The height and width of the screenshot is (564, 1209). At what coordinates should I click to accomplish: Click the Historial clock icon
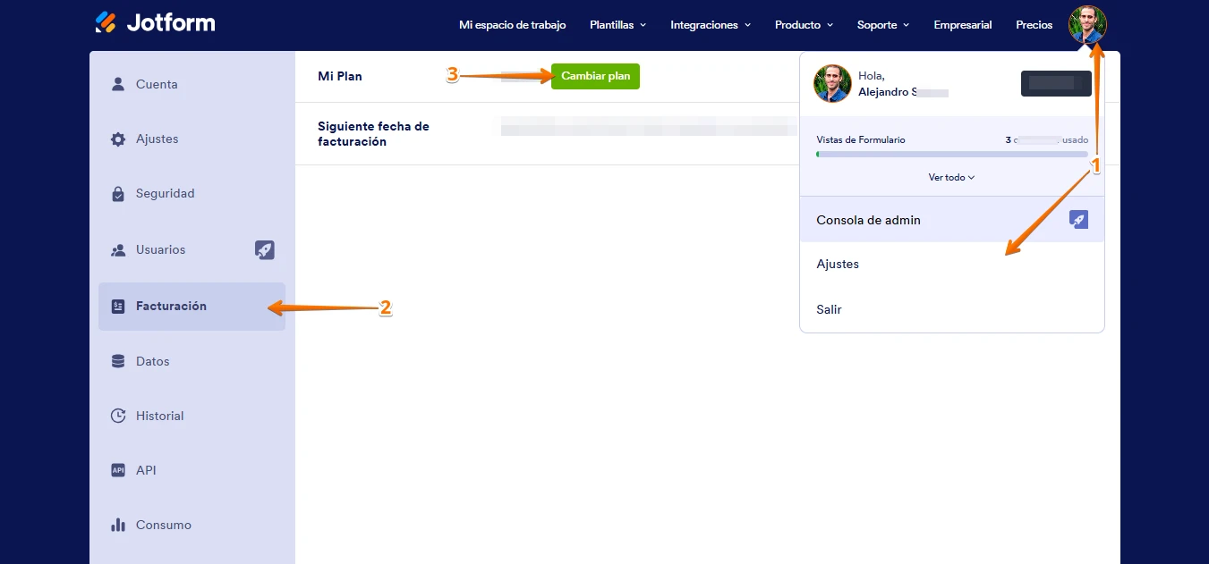click(117, 415)
